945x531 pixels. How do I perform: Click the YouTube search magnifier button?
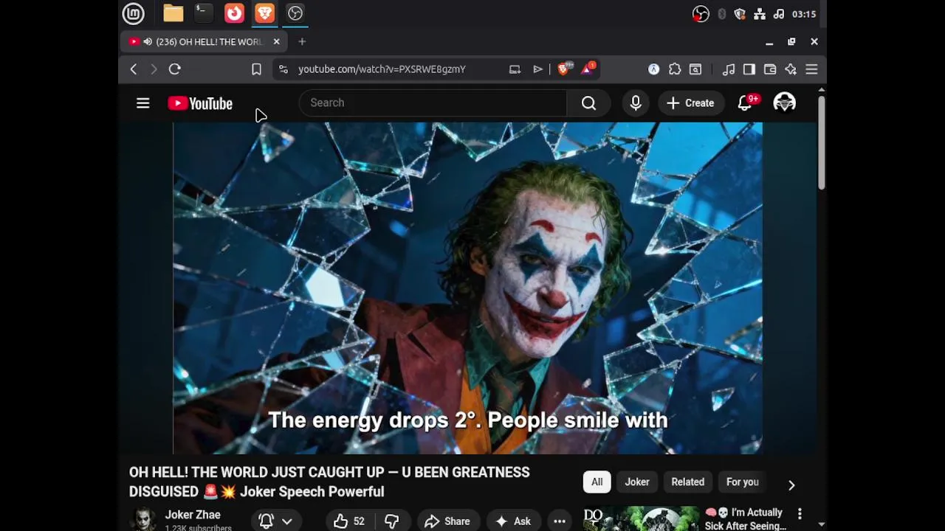pos(588,103)
